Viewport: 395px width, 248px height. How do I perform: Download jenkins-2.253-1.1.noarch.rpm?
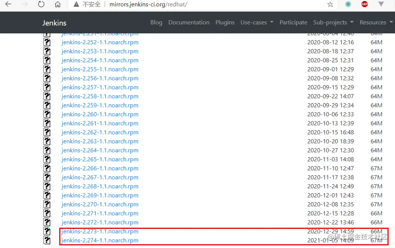(100, 51)
